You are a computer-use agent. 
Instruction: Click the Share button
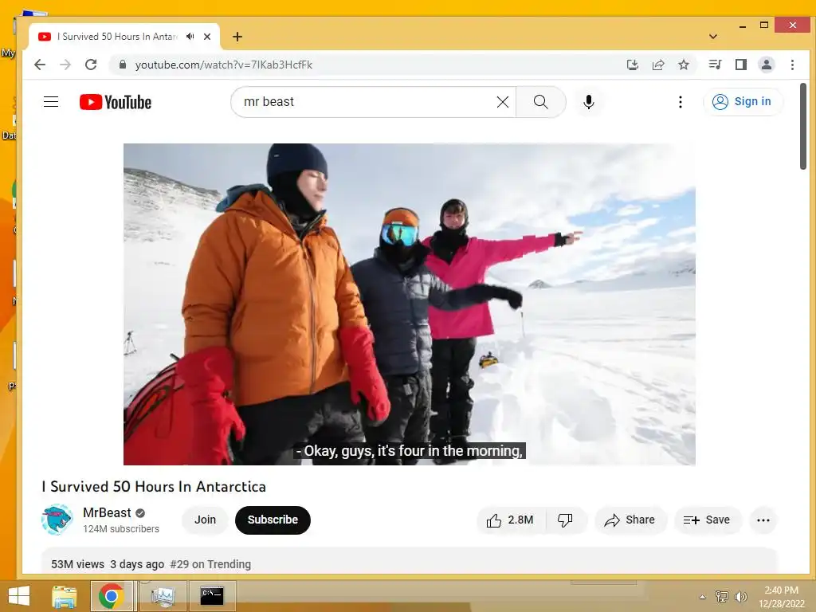[630, 520]
